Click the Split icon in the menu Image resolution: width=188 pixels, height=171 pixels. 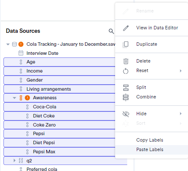click(126, 88)
